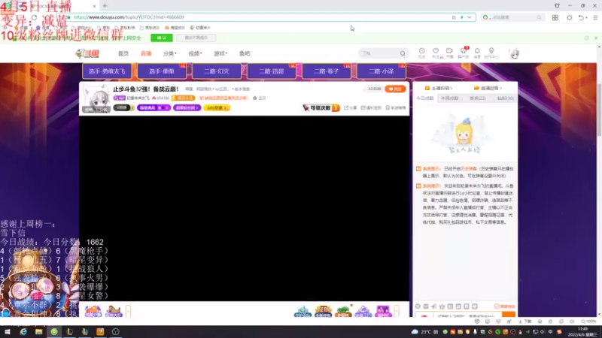
Task: Switch to 二路-幻灭 tab
Action: click(x=217, y=71)
